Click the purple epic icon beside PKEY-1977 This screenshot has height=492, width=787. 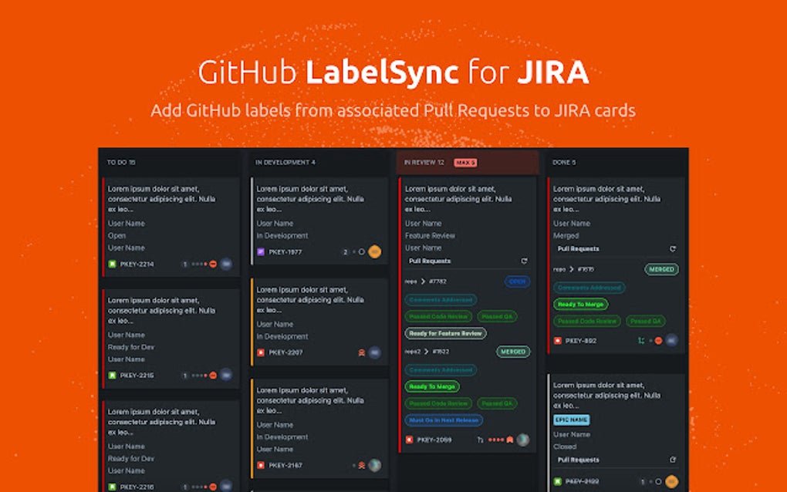point(261,251)
